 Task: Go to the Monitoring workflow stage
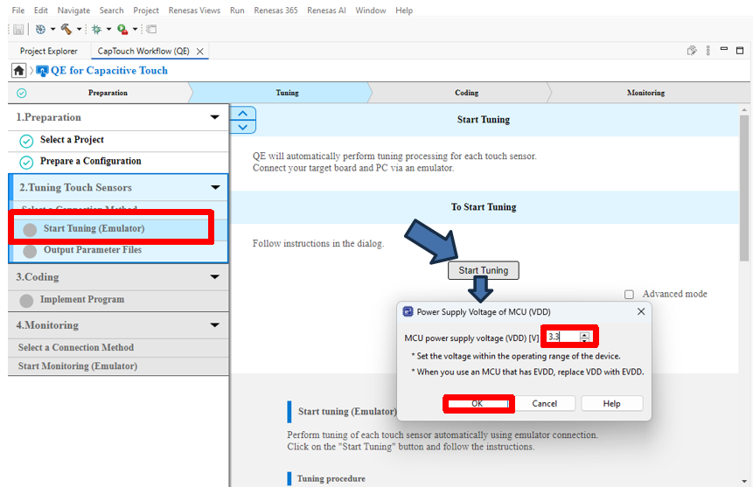[649, 93]
